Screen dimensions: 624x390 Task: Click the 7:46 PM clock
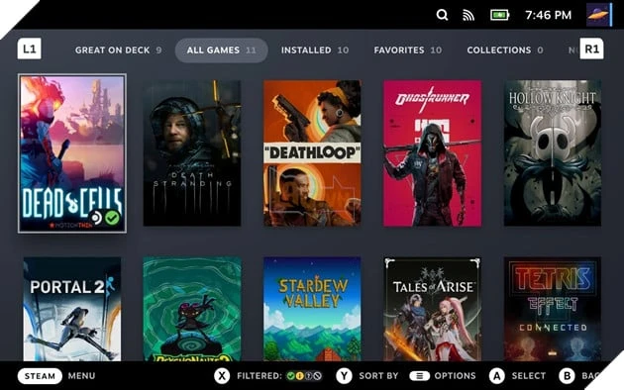[548, 15]
